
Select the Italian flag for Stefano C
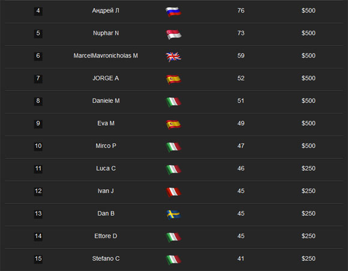click(x=173, y=260)
